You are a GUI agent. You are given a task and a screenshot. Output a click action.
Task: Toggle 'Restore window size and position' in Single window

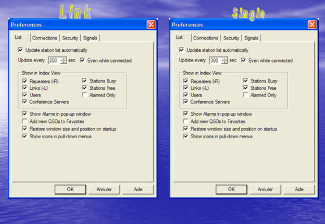pyautogui.click(x=185, y=129)
